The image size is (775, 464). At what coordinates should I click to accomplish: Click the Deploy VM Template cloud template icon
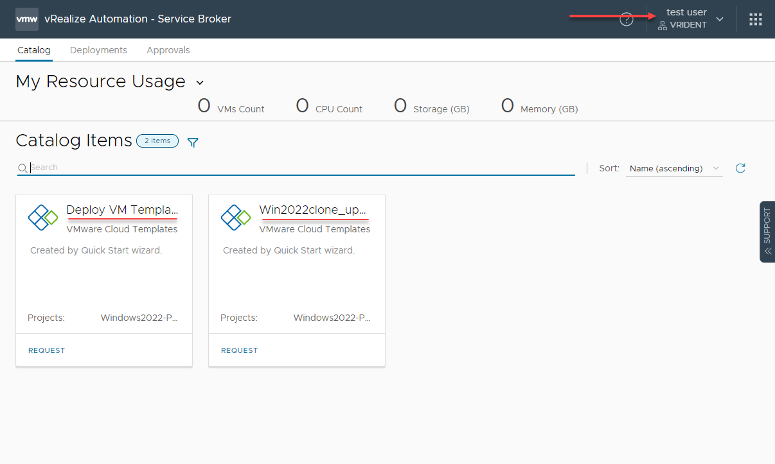point(43,218)
